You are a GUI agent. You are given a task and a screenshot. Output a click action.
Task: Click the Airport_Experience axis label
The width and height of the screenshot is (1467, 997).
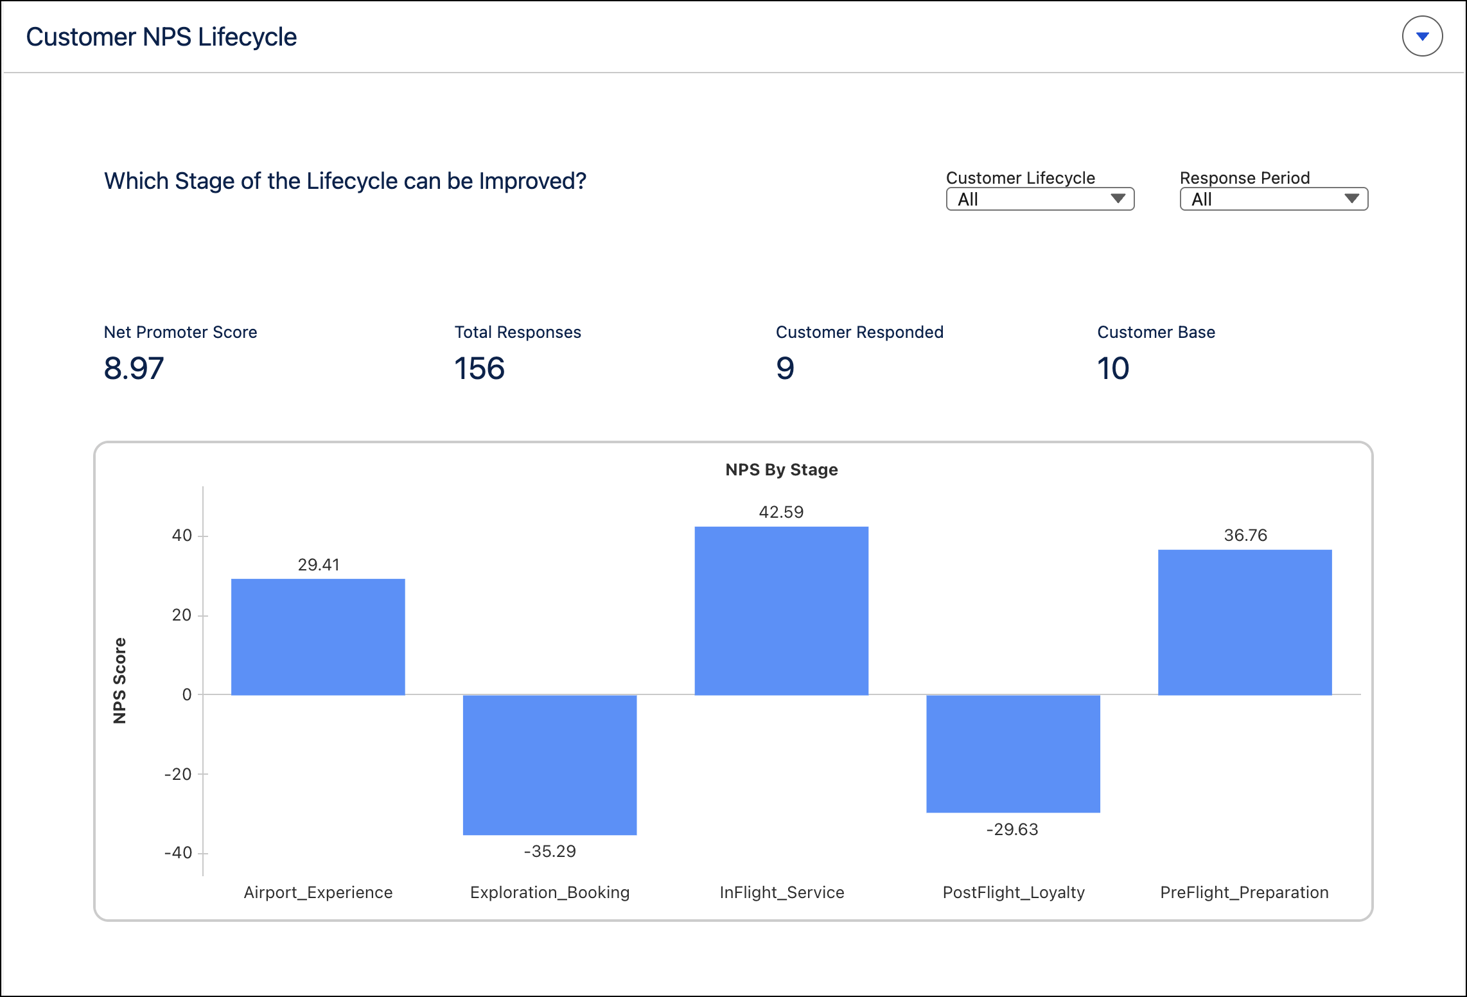[x=318, y=892]
